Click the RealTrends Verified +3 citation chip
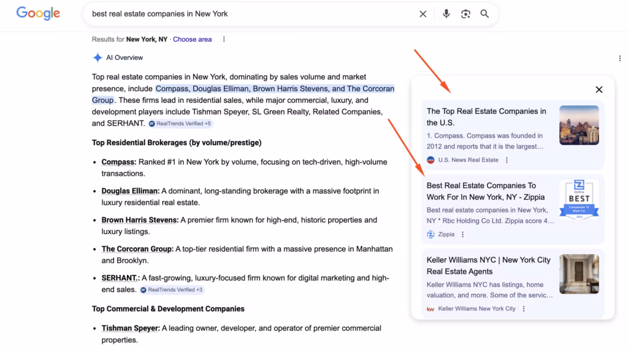The width and height of the screenshot is (628, 349). click(171, 290)
